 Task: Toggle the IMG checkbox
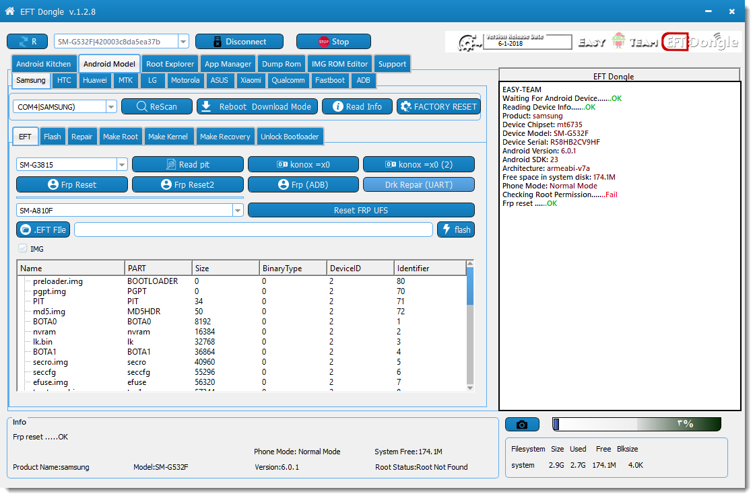pyautogui.click(x=23, y=248)
